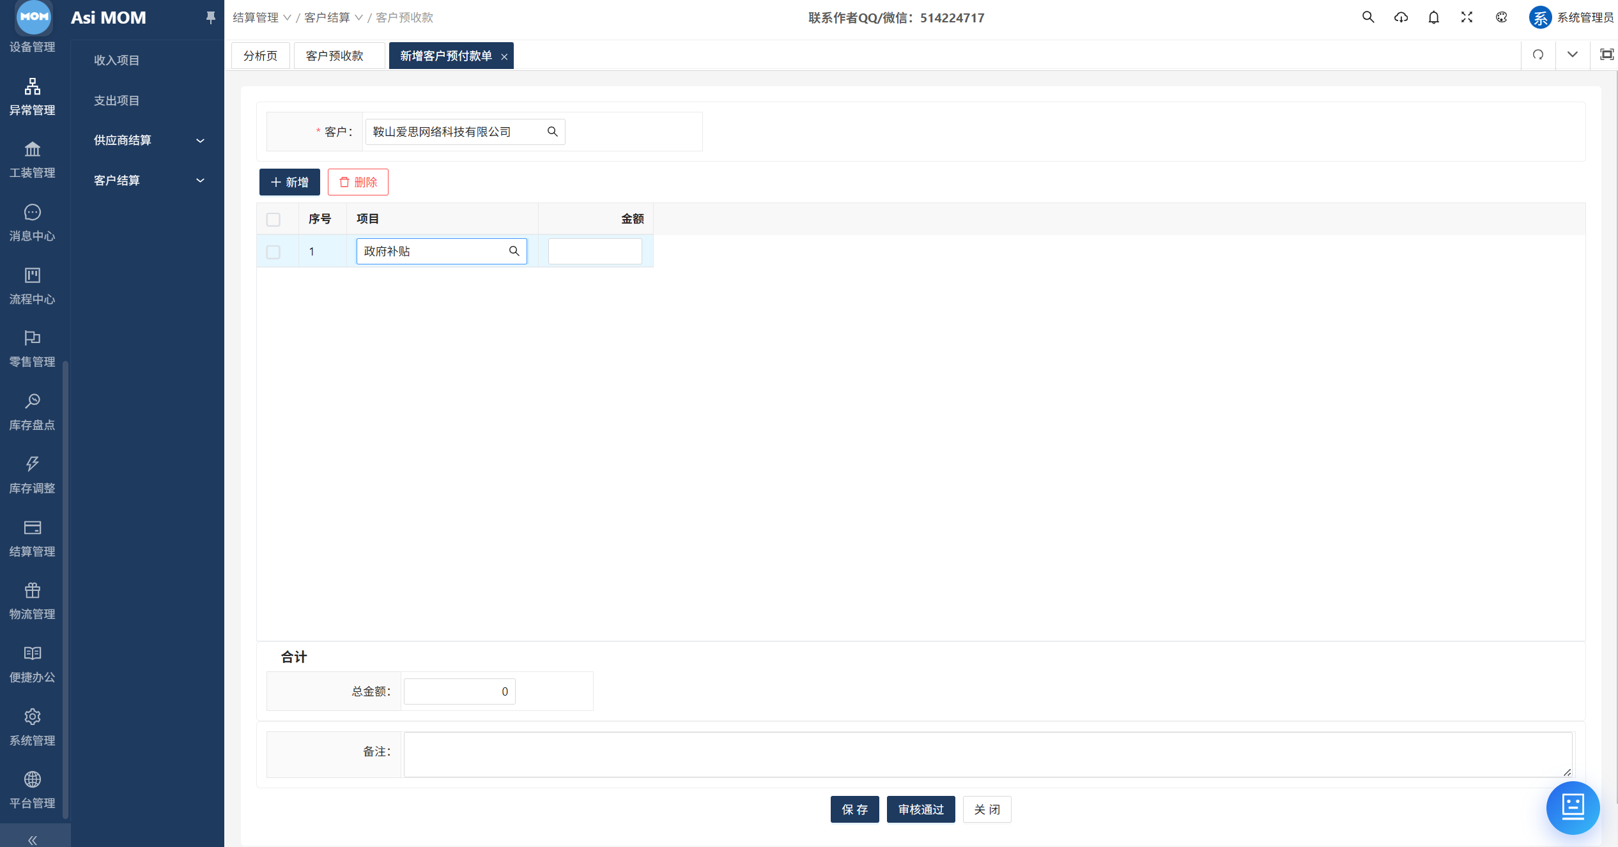The image size is (1618, 847).
Task: Click the 系统管理员 user name
Action: click(x=1585, y=17)
